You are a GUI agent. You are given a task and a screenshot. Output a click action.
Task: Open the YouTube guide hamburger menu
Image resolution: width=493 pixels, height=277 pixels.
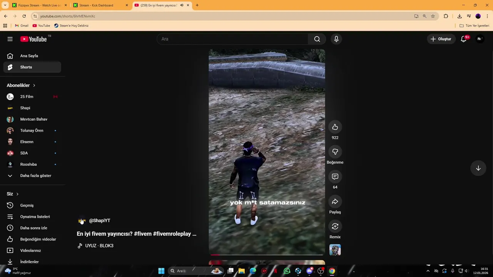pos(10,39)
